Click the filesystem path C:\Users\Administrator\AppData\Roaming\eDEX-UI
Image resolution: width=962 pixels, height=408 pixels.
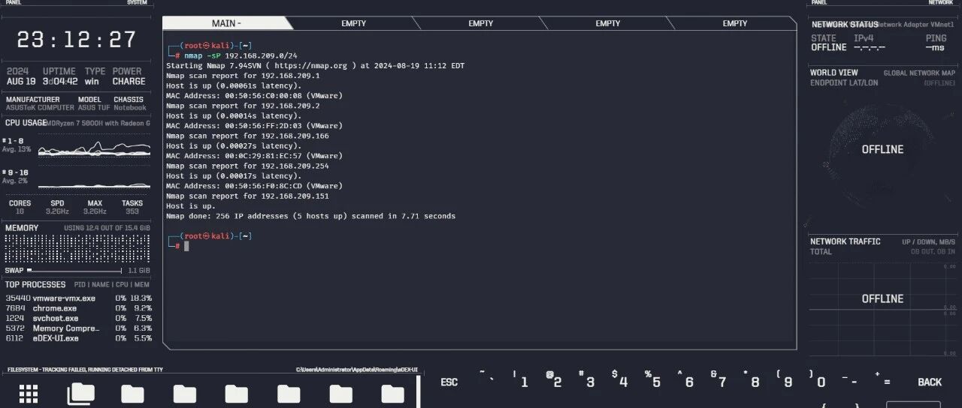point(356,370)
